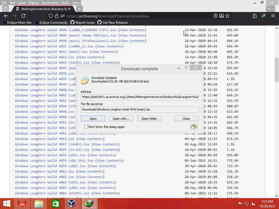Download Windows Longhorn build 4053.iso

point(44,139)
